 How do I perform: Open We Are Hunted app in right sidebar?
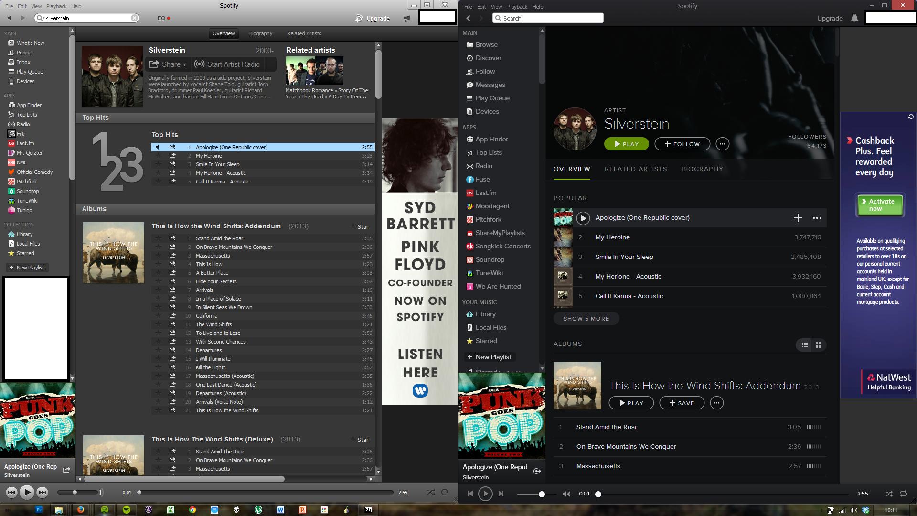click(493, 286)
